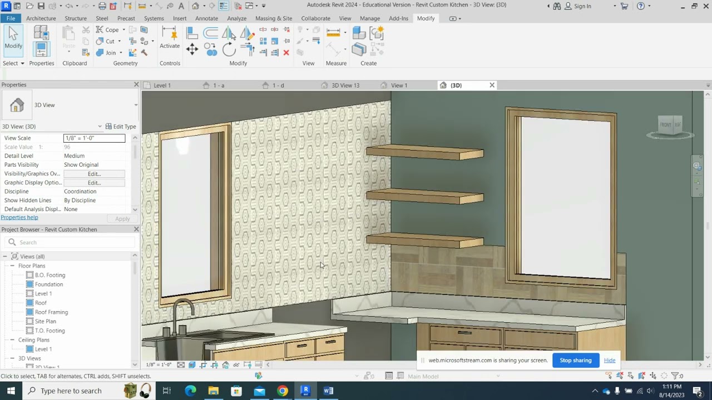Toggle Select Pinned Elements in status bar

coord(631,376)
